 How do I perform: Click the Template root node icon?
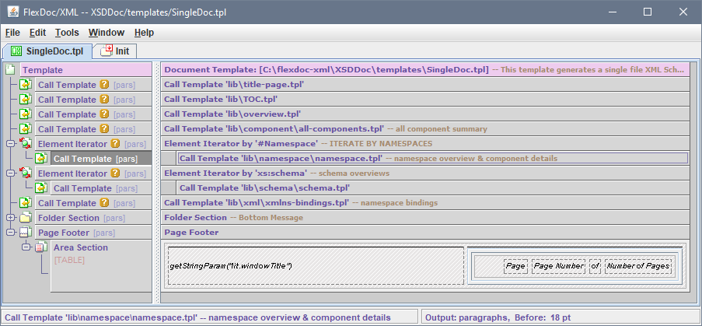tap(11, 70)
